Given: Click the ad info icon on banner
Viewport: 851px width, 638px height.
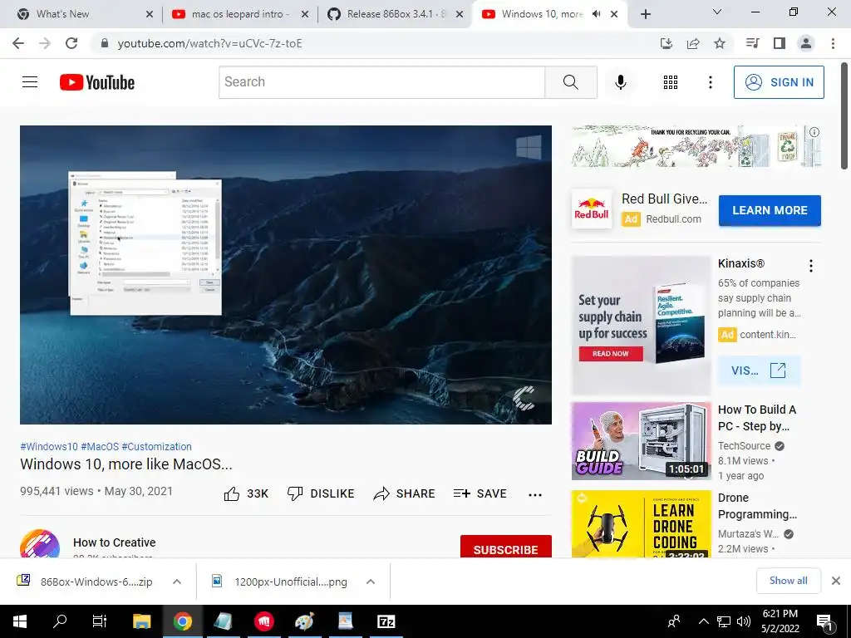Looking at the screenshot, I should (814, 132).
